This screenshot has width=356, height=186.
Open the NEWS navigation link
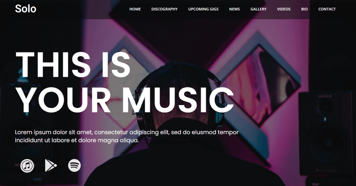(234, 9)
